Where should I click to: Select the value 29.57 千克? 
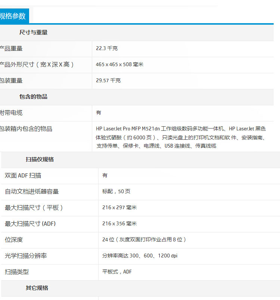click(x=108, y=80)
